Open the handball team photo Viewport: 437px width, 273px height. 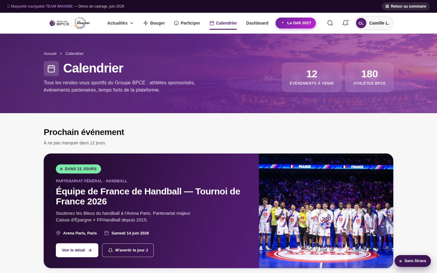point(326,211)
